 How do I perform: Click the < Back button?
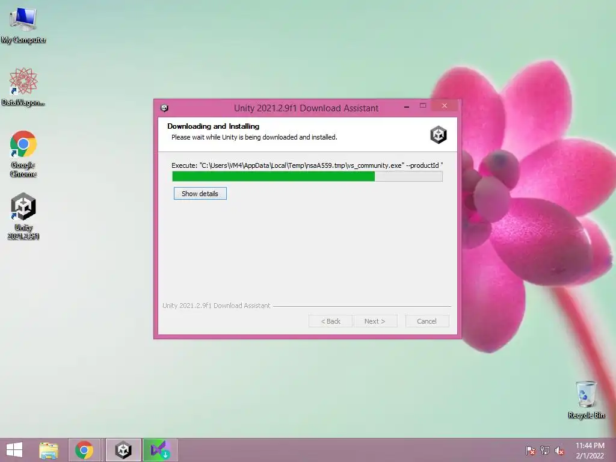click(330, 321)
